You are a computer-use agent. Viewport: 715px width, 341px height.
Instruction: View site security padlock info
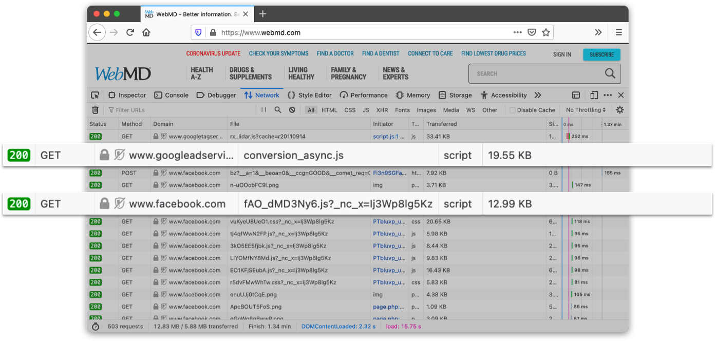pos(213,32)
